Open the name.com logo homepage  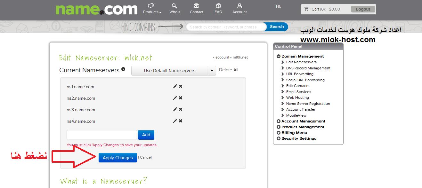coord(96,10)
